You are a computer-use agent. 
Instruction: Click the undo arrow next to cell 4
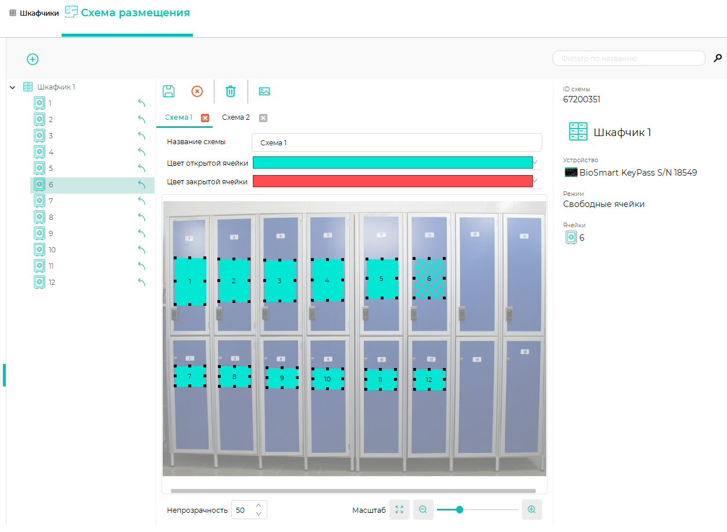tap(141, 152)
